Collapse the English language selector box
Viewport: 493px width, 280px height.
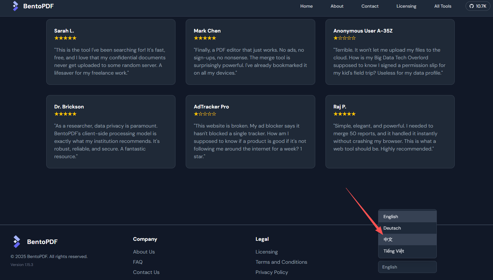point(407,267)
